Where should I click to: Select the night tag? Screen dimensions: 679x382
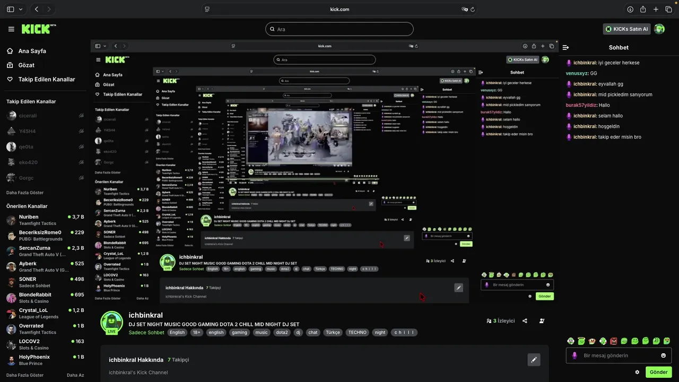click(380, 333)
